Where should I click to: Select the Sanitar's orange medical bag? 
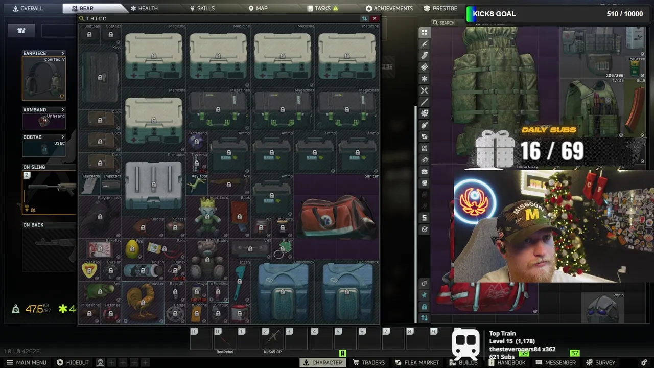point(336,217)
